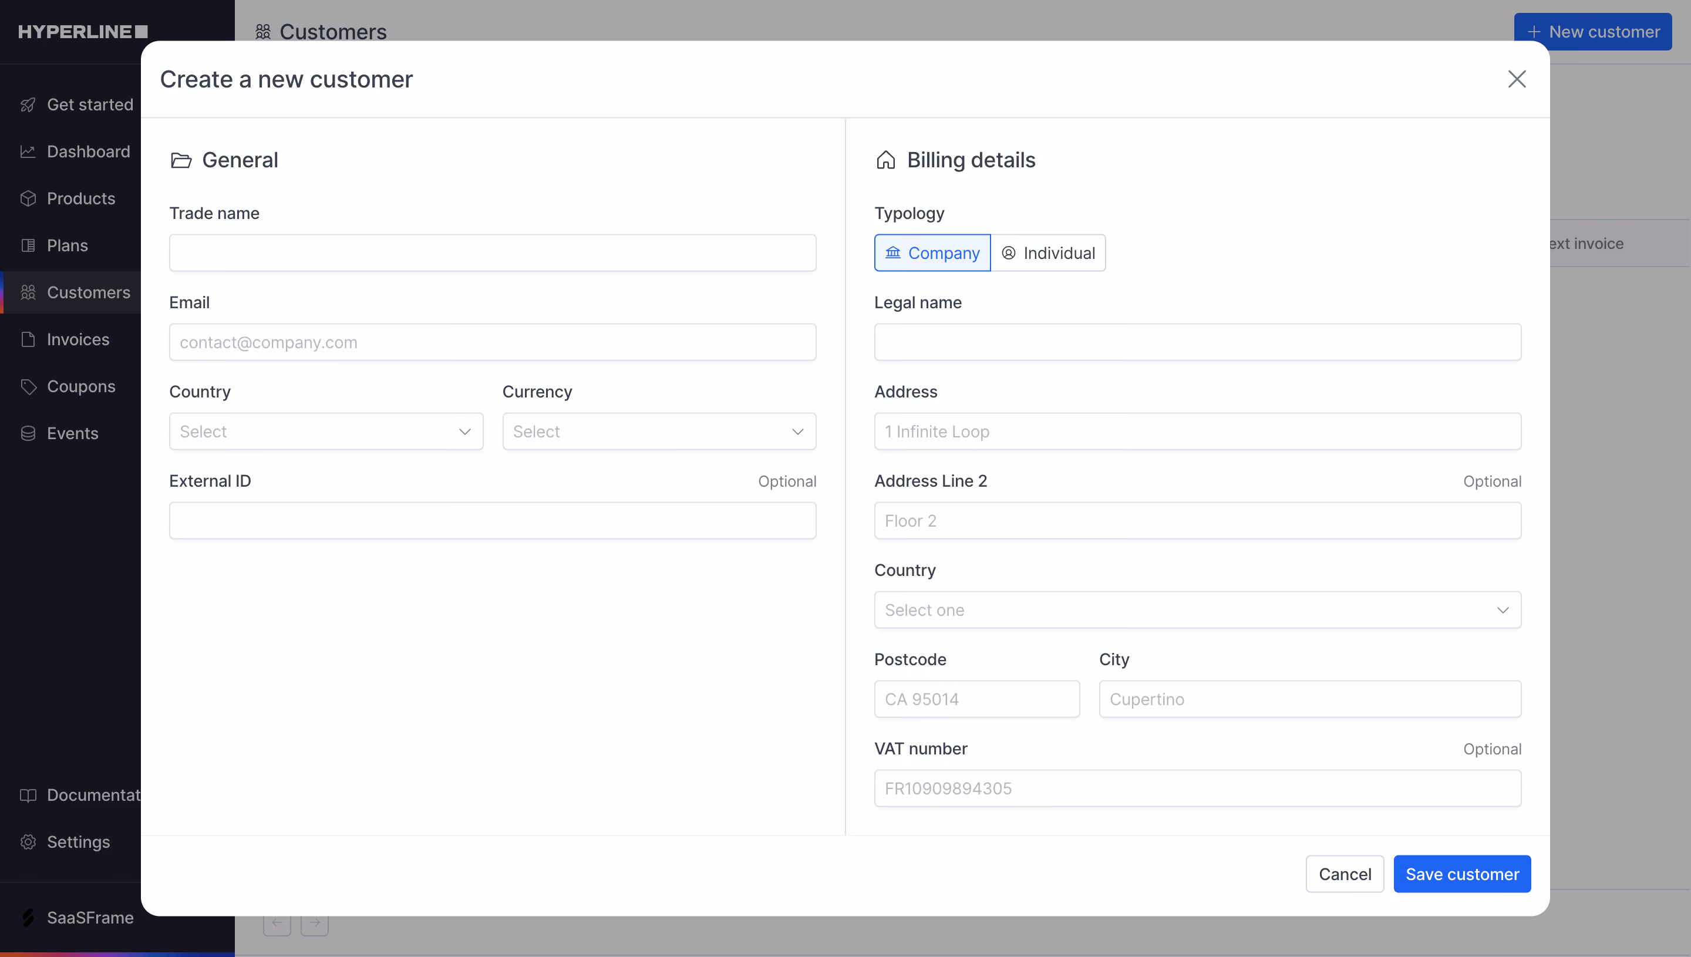This screenshot has width=1691, height=957.
Task: Click the Postcode input field
Action: [x=976, y=699]
